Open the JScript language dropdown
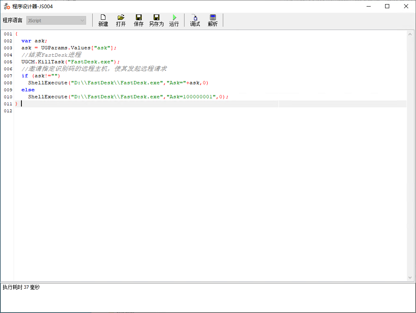This screenshot has height=313, width=416. coord(56,21)
